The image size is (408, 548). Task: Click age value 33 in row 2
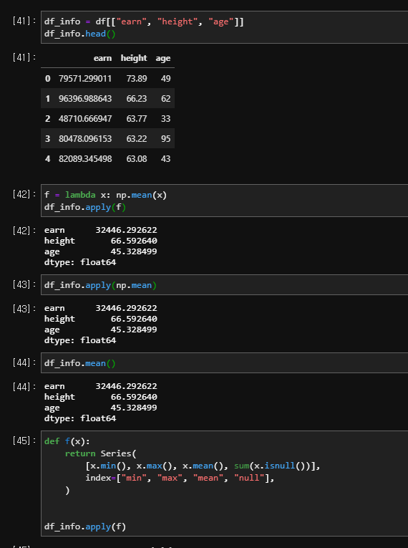pos(165,118)
